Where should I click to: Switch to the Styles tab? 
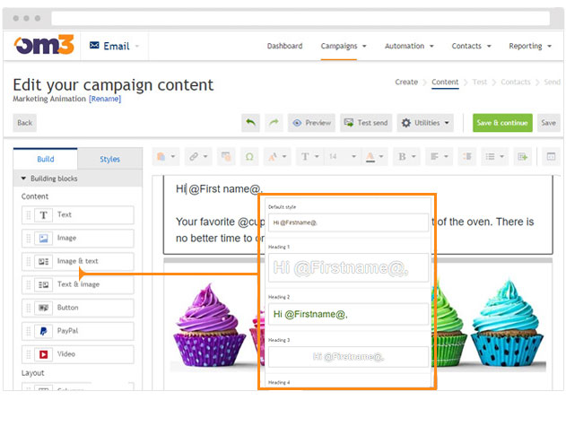point(109,160)
